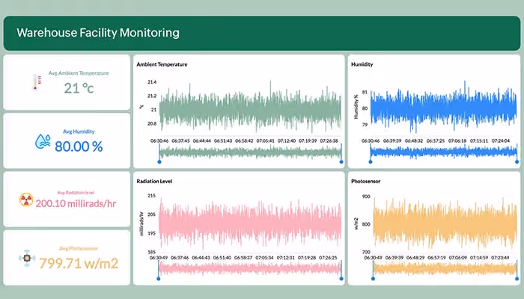Click the Humidity % axis title
The height and width of the screenshot is (299, 524).
point(356,107)
